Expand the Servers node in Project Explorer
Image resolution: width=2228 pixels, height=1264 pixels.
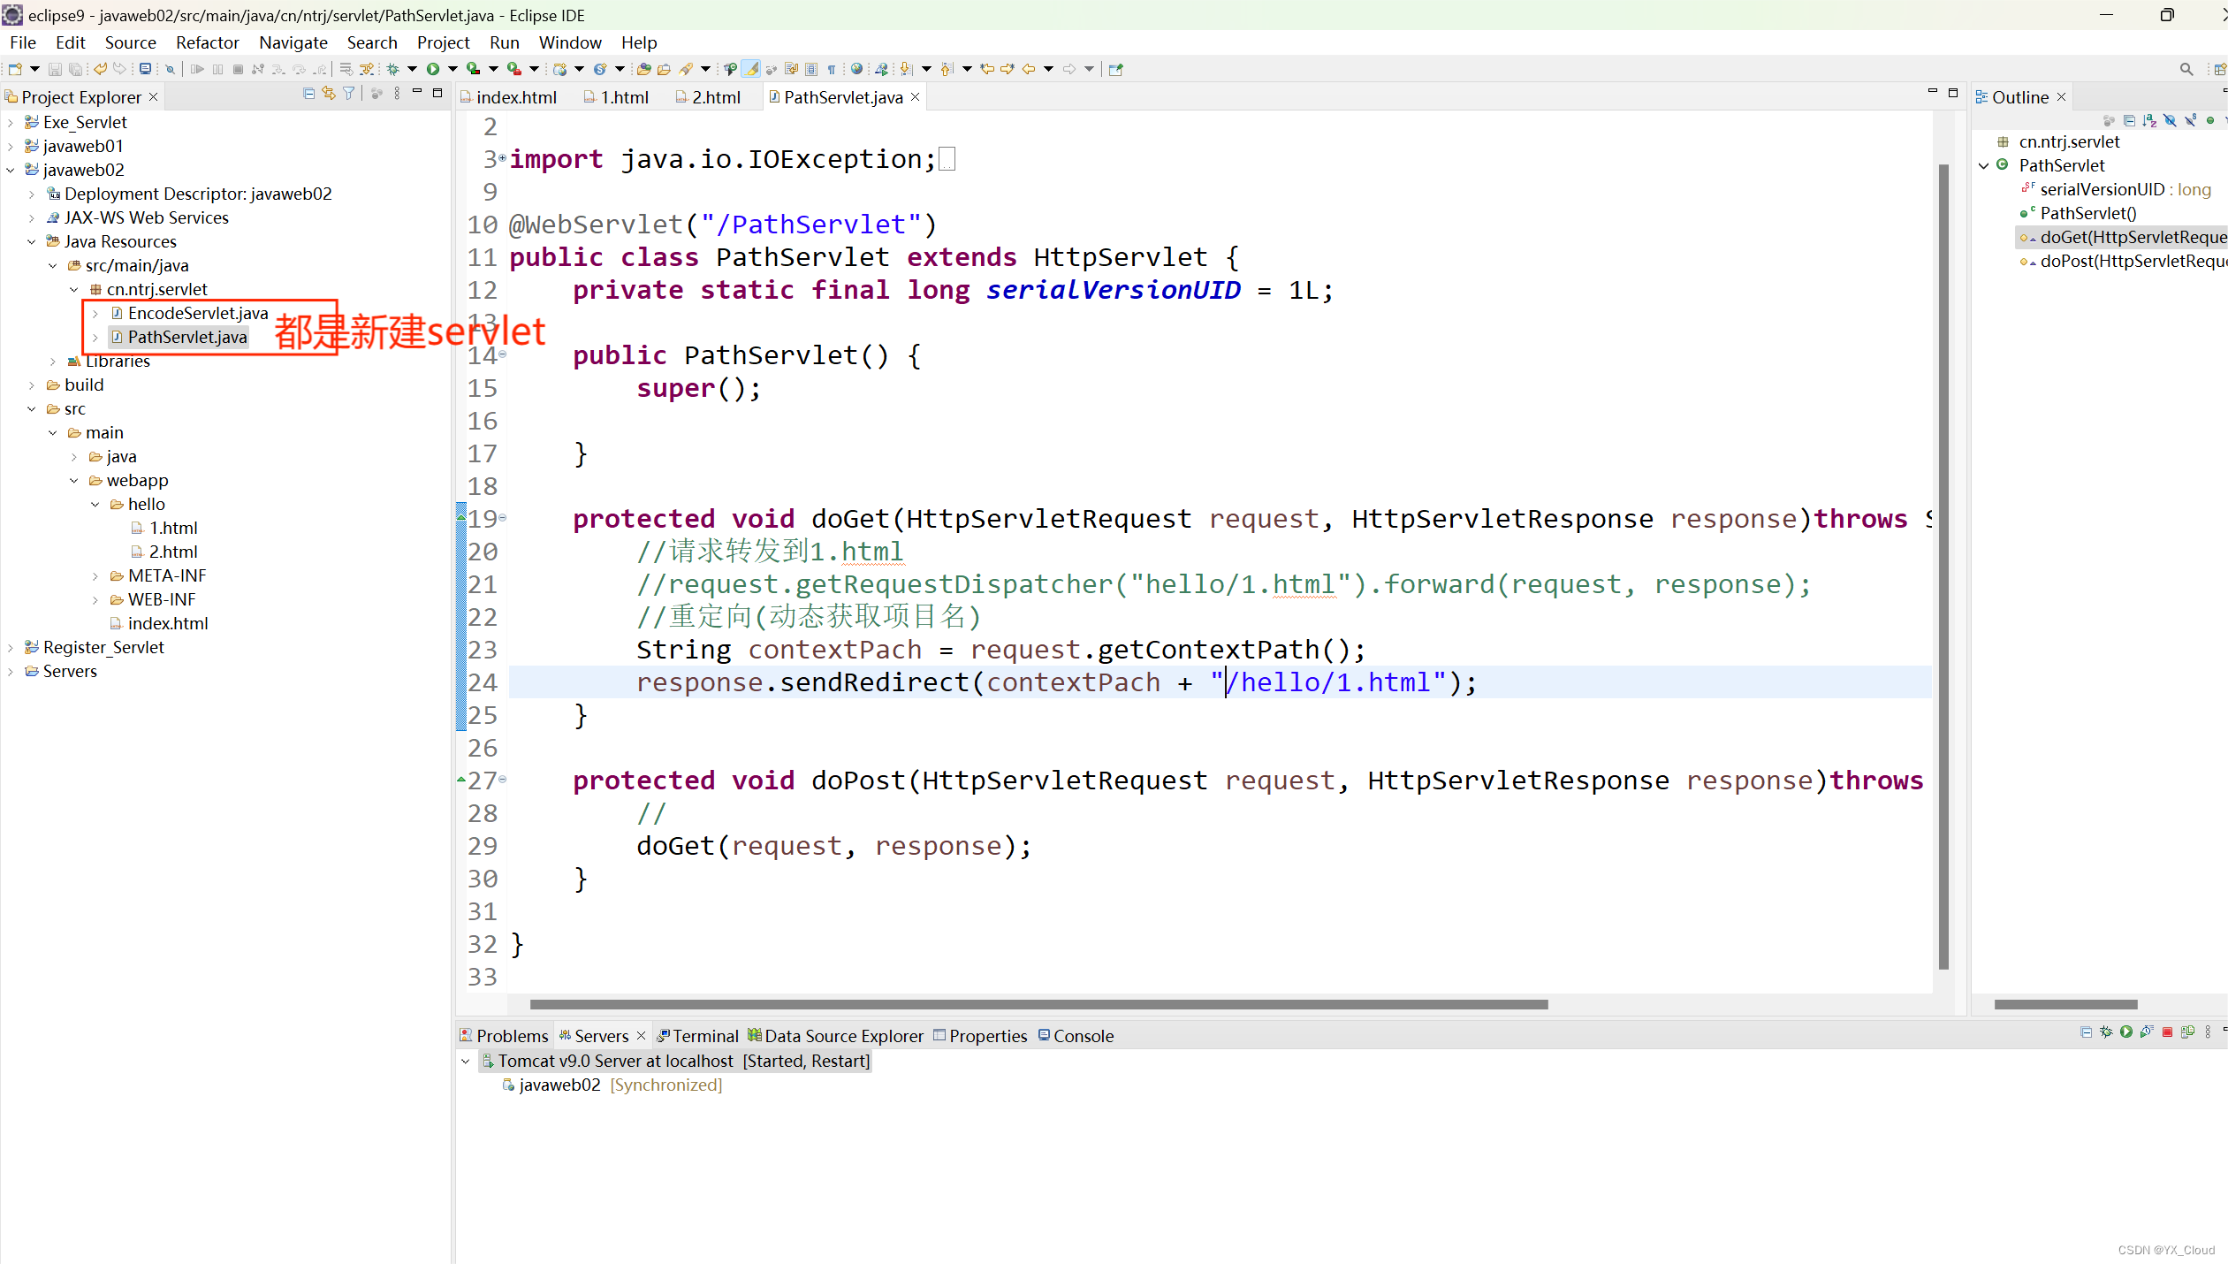coord(10,671)
